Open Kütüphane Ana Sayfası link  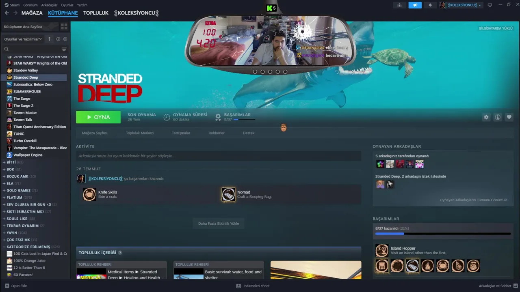[23, 26]
